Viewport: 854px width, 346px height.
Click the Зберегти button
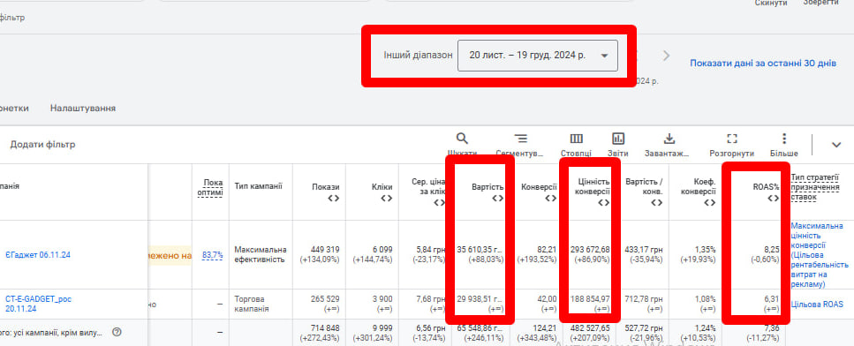pos(820,3)
